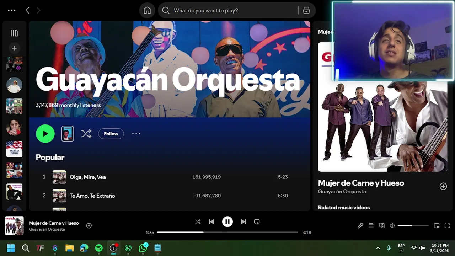Show hidden system tray icons
This screenshot has height=256, width=455.
(378, 248)
